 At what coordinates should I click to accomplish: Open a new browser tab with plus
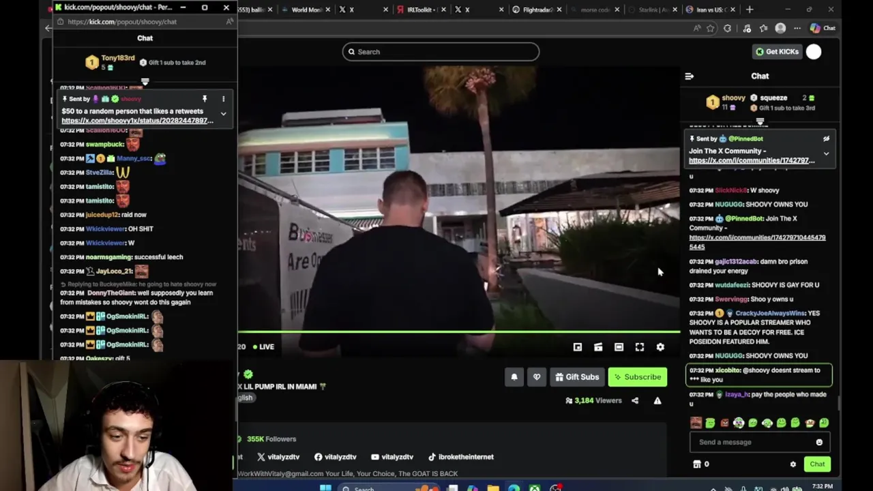click(x=750, y=10)
